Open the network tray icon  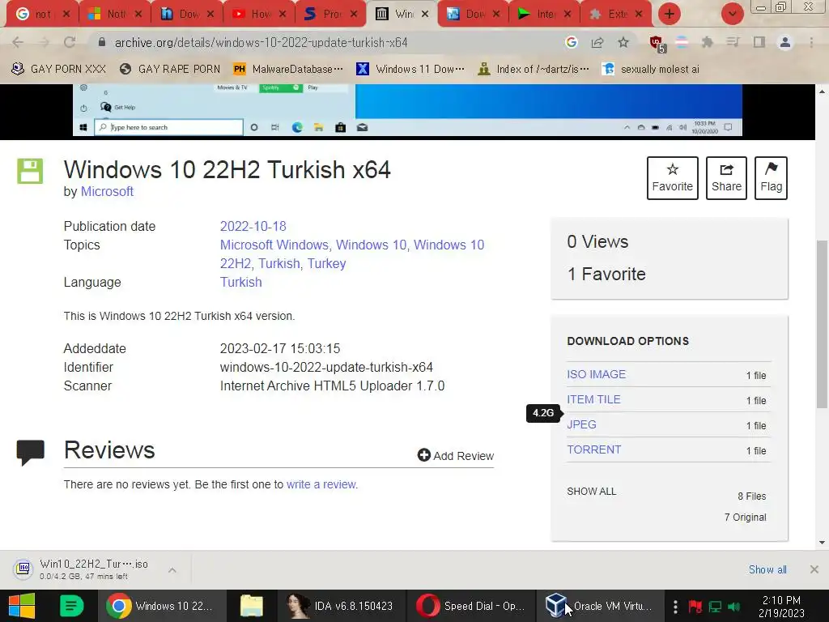[715, 606]
